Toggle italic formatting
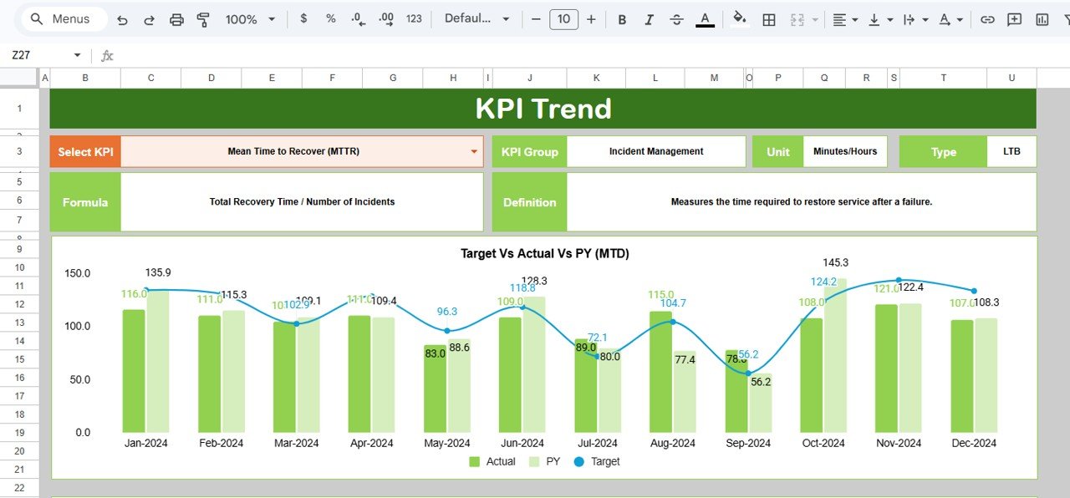The image size is (1070, 498). 650,18
